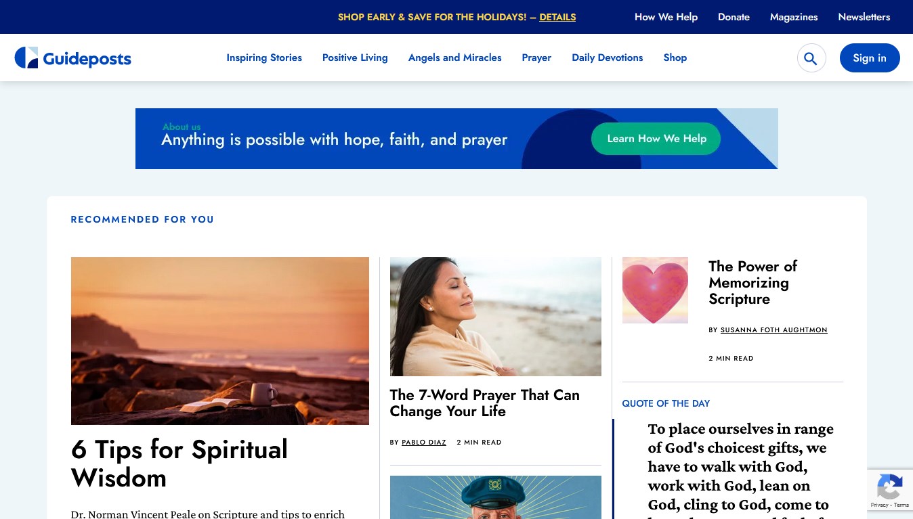913x519 pixels.
Task: Click the Sign in button
Action: click(870, 58)
